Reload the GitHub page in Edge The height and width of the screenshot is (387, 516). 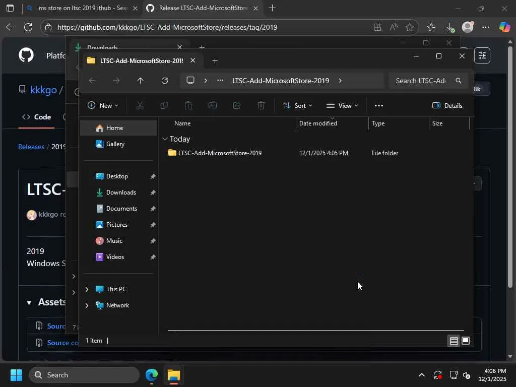(x=28, y=27)
